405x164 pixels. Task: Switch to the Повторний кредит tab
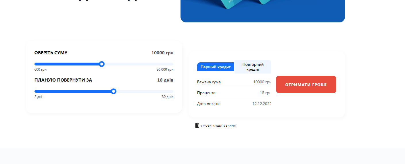[253, 67]
